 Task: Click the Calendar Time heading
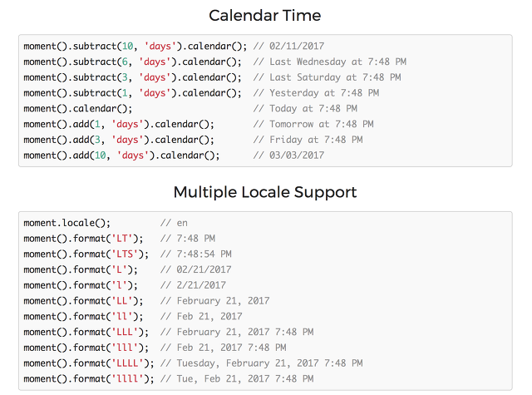pos(264,16)
